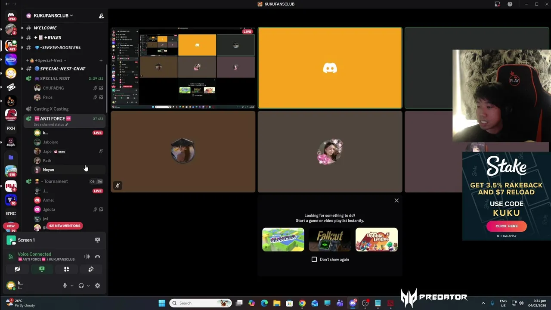The image size is (551, 310).
Task: Deafen audio with the headphones icon
Action: click(81, 285)
